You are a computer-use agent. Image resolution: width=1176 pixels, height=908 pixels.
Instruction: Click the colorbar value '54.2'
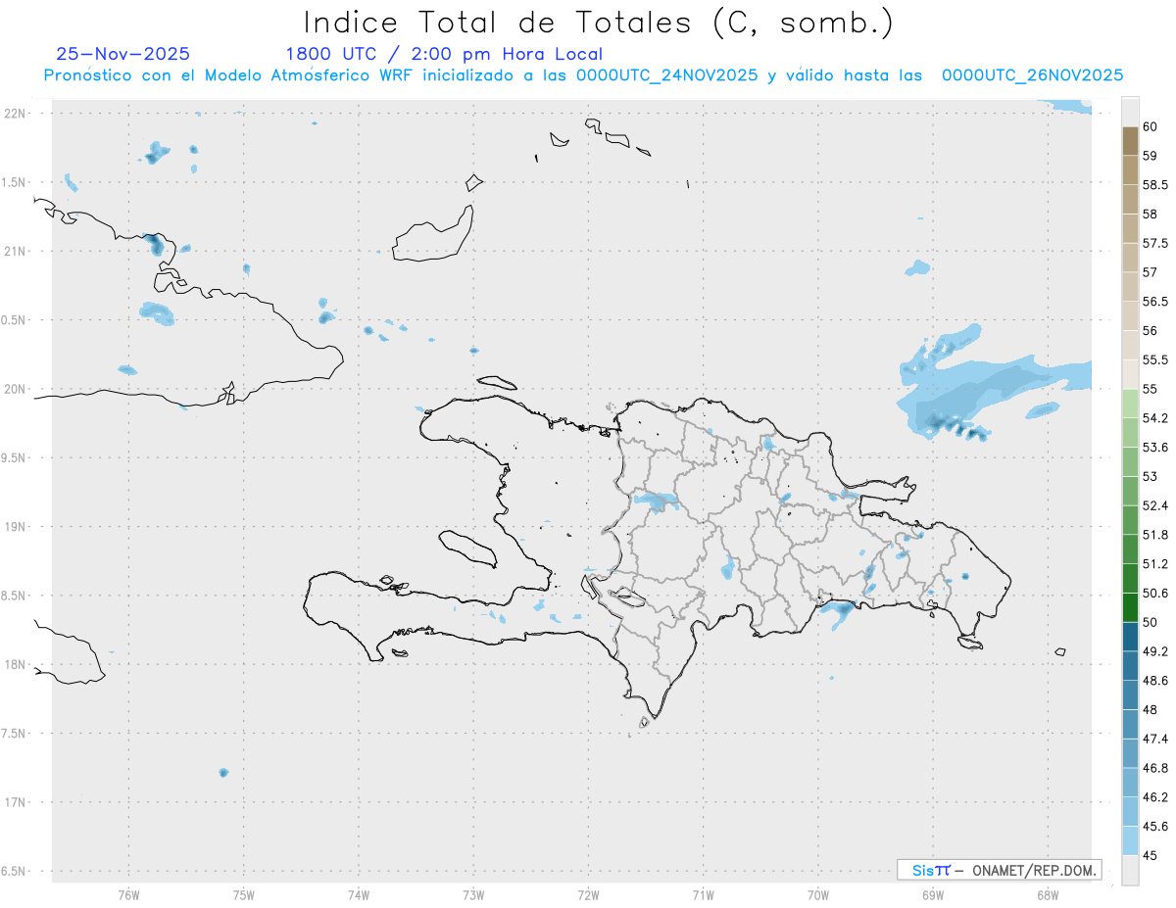point(1154,418)
